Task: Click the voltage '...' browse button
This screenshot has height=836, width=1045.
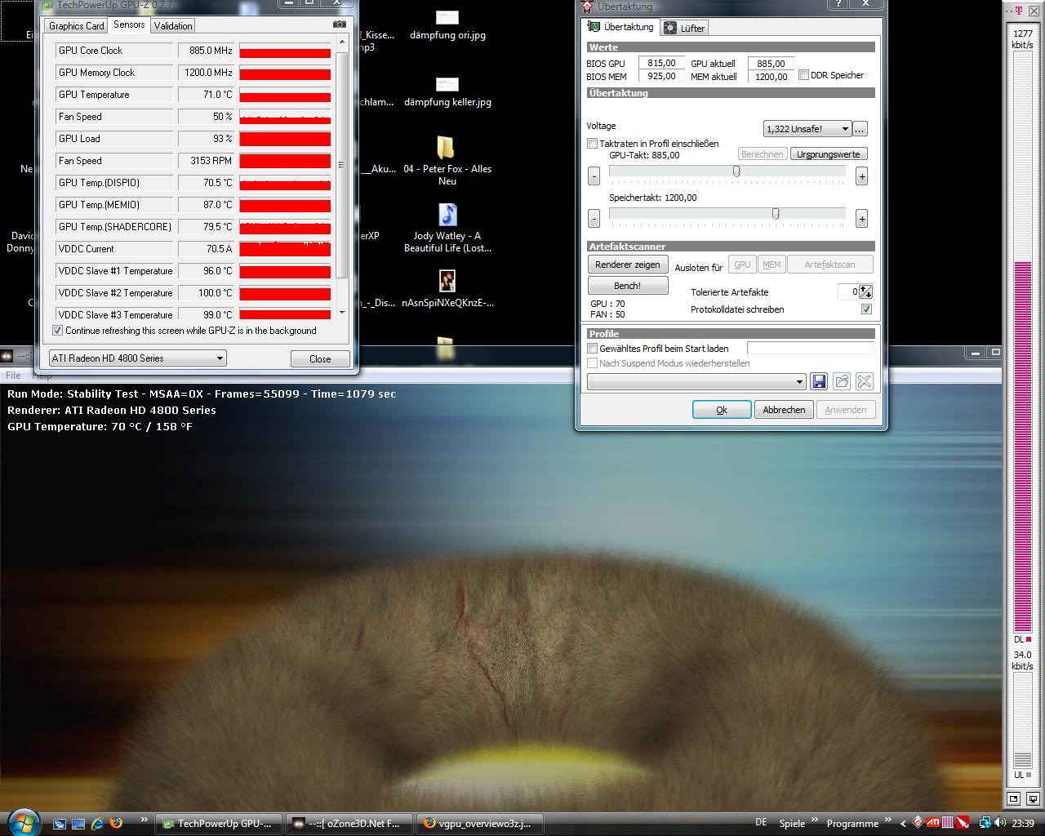Action: 860,129
